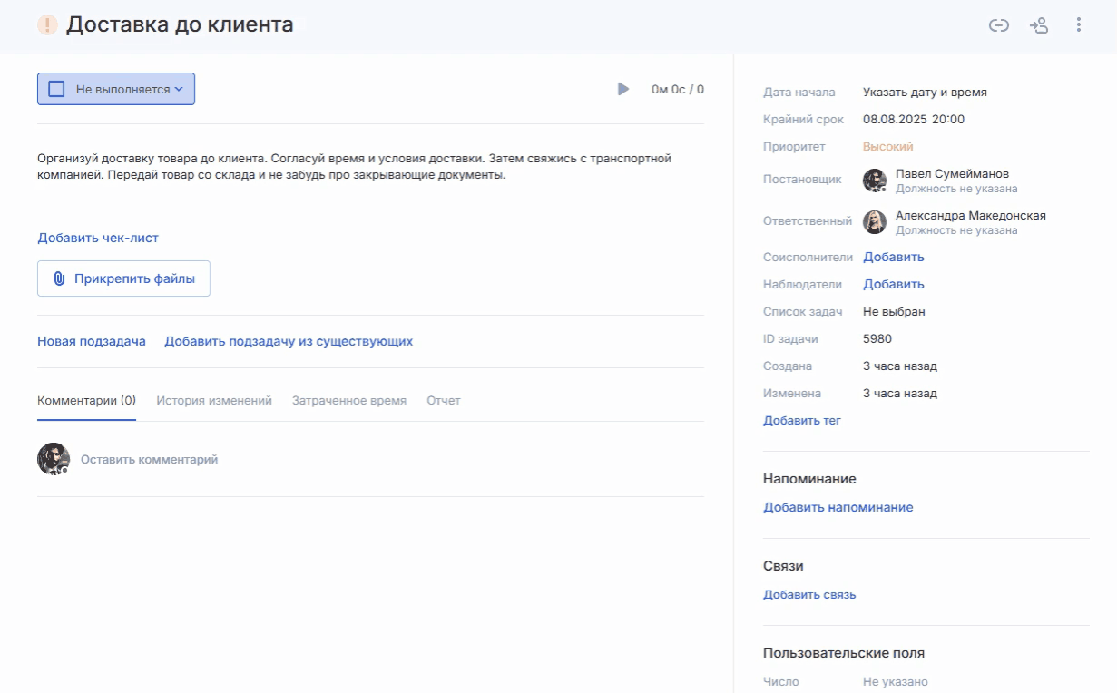1117x693 pixels.
Task: Click the «Добавить чек-лист» link
Action: pos(98,238)
